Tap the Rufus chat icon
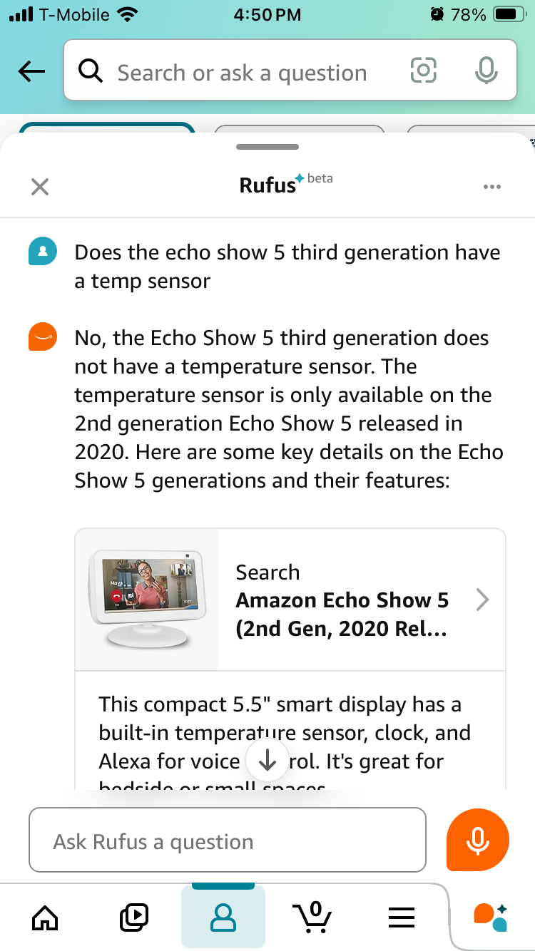The image size is (535, 951). pos(491,916)
